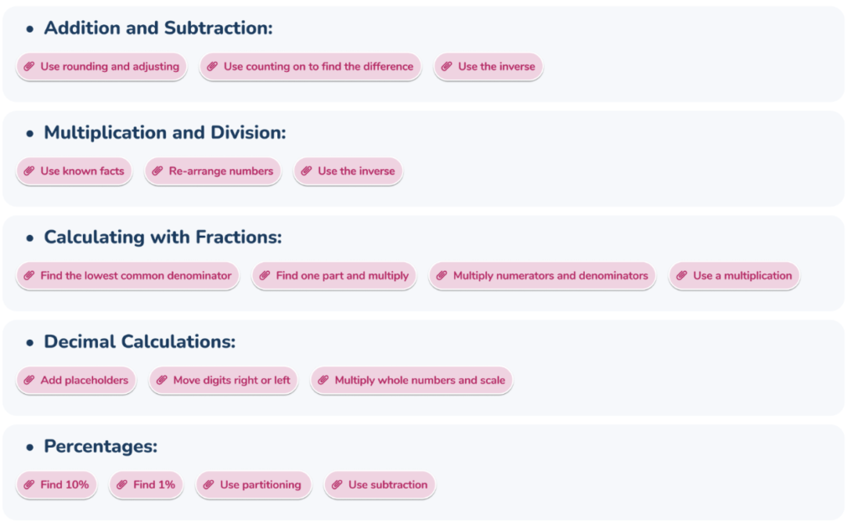Click paperclip icon on 'Use known facts'

click(x=29, y=171)
